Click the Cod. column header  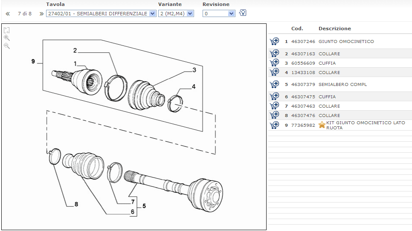(x=297, y=29)
